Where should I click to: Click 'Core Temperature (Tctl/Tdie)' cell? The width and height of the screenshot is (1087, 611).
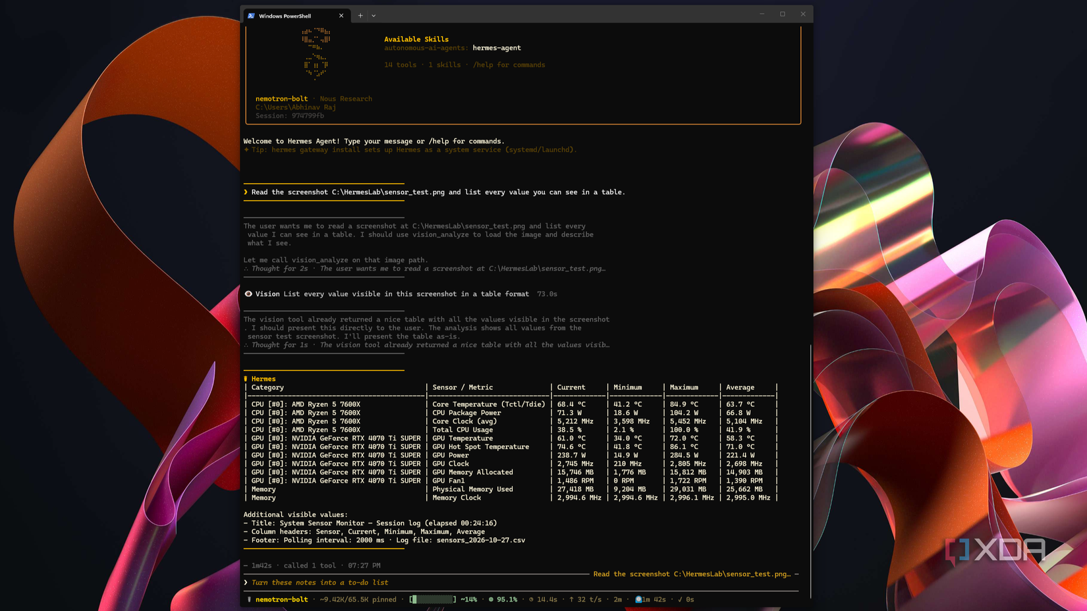(x=489, y=405)
